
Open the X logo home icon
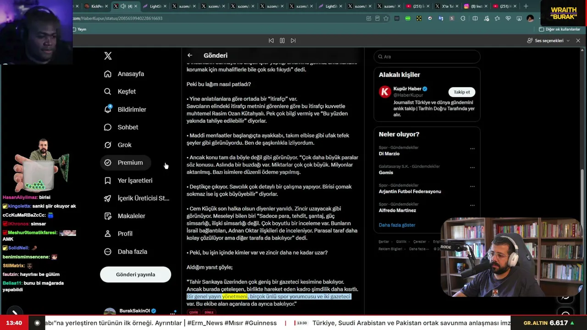coord(108,56)
